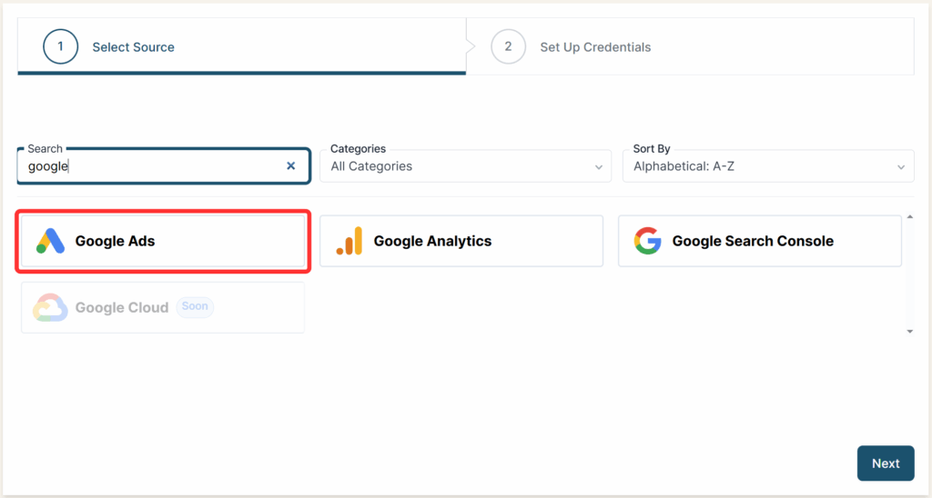Switch to the Select Source step tab
Screen dimensions: 932x498
pyautogui.click(x=133, y=47)
